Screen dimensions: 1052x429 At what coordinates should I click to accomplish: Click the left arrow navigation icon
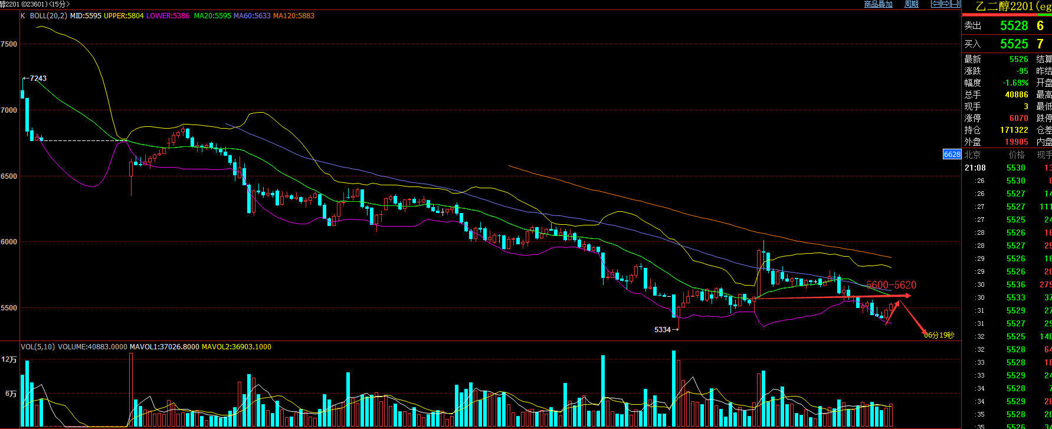point(936,4)
